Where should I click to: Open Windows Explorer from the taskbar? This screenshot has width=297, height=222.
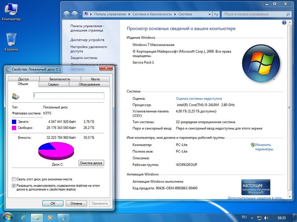[x=37, y=217]
